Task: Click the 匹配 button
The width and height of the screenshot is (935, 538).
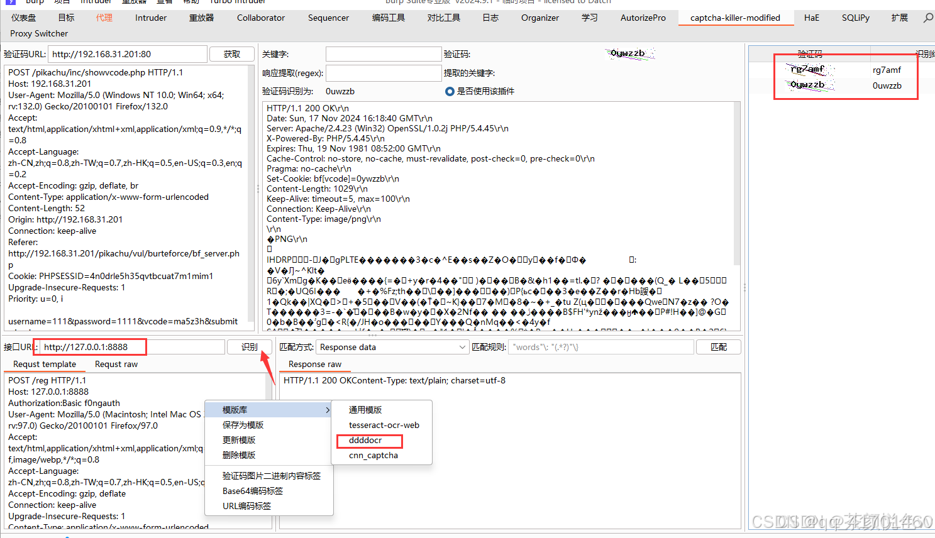Action: pos(719,347)
